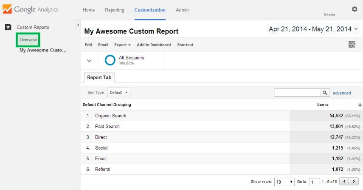Click the 13,001 users value
Image resolution: width=363 pixels, height=190 pixels.
point(336,126)
